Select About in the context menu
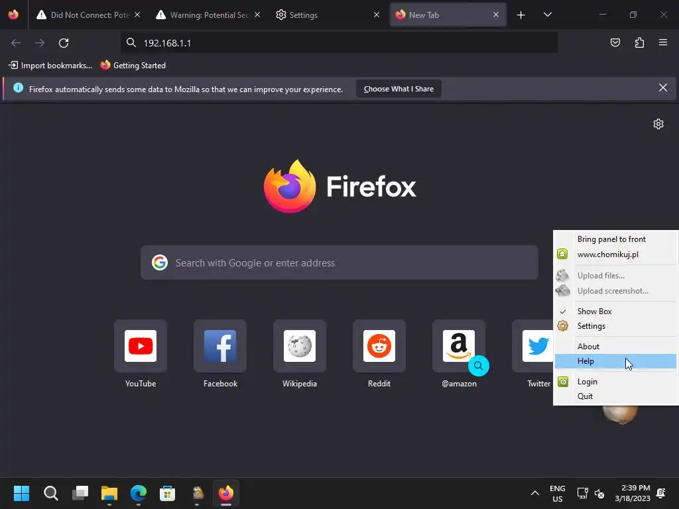The height and width of the screenshot is (509, 679). point(615,346)
